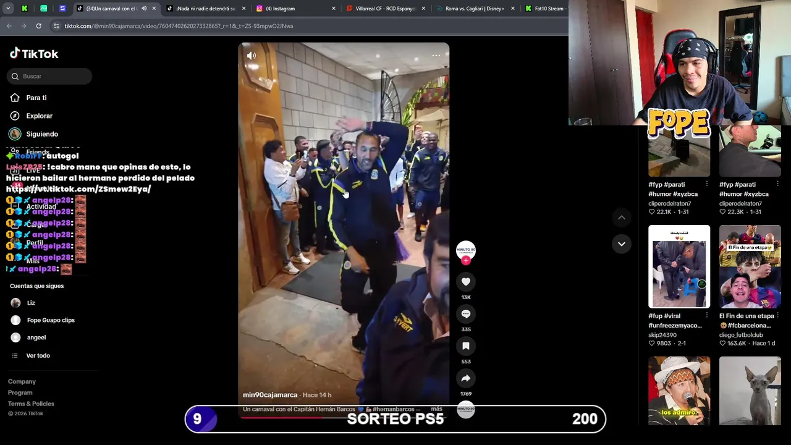The image size is (791, 445).
Task: Open the Program footer link
Action: [20, 392]
